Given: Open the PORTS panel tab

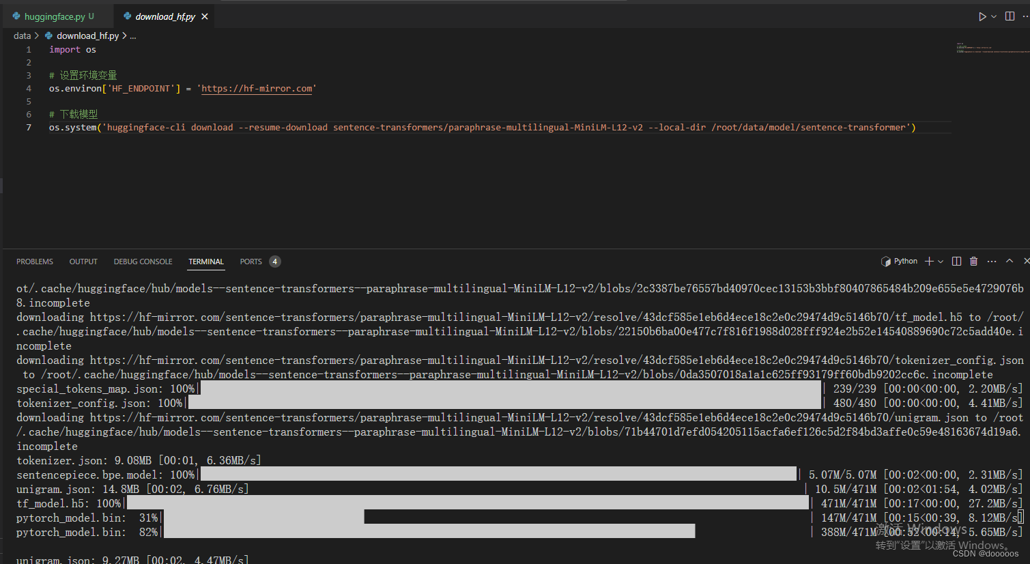Looking at the screenshot, I should 251,262.
